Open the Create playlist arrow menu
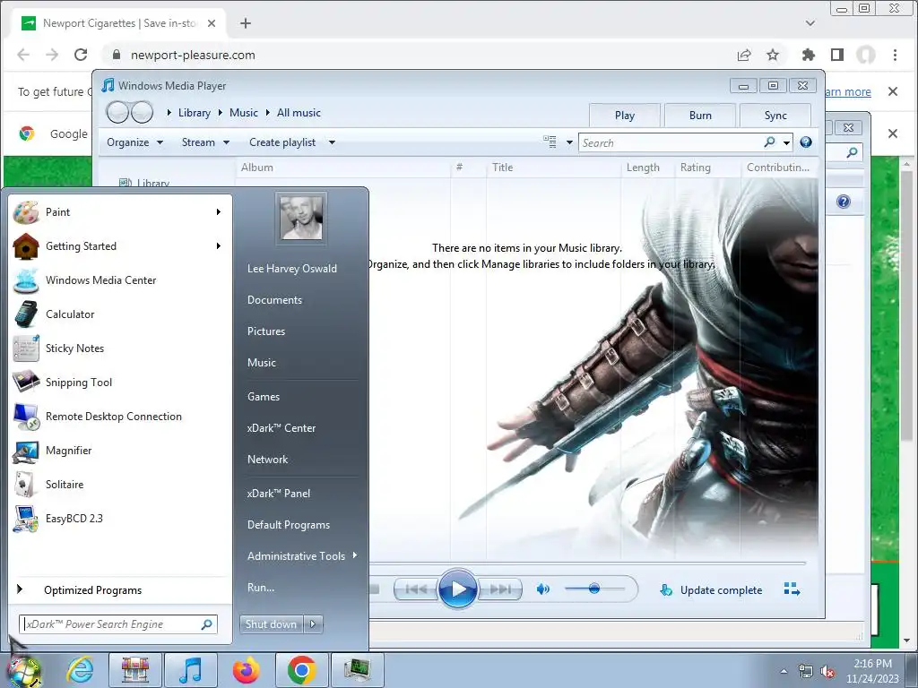Screen dimensions: 918x688 pyautogui.click(x=332, y=142)
